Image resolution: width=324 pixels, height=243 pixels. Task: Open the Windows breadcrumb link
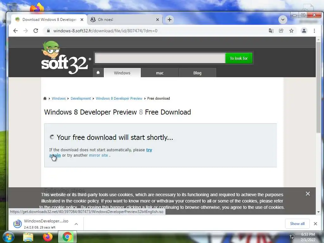pos(59,98)
